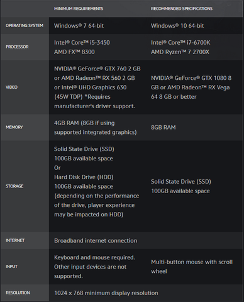Select the Input row label

pos(11,267)
